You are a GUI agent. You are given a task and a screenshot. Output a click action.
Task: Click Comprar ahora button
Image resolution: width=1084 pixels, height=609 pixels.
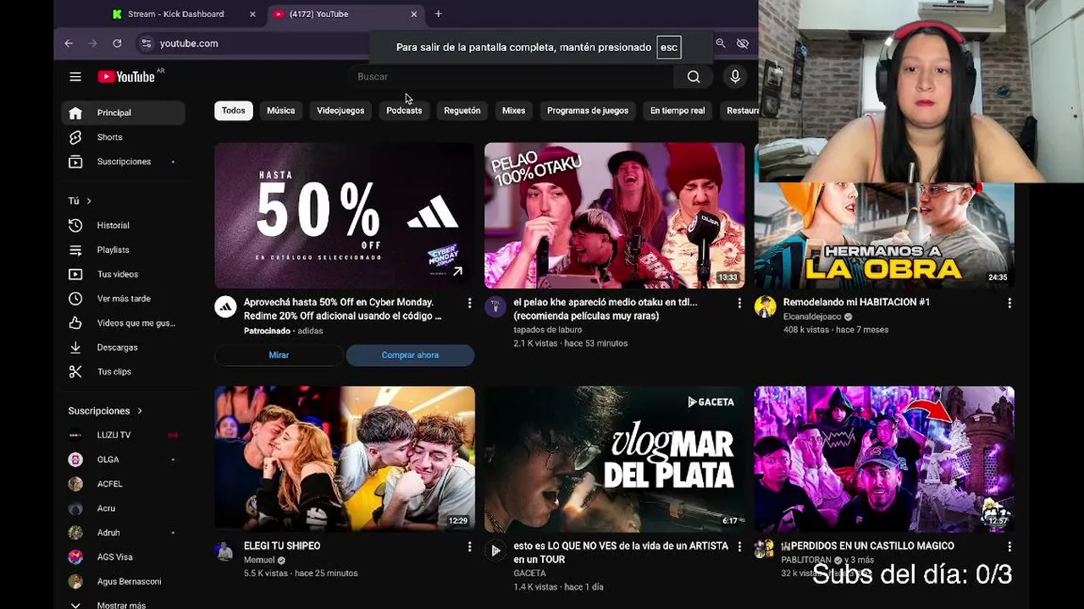tap(410, 355)
